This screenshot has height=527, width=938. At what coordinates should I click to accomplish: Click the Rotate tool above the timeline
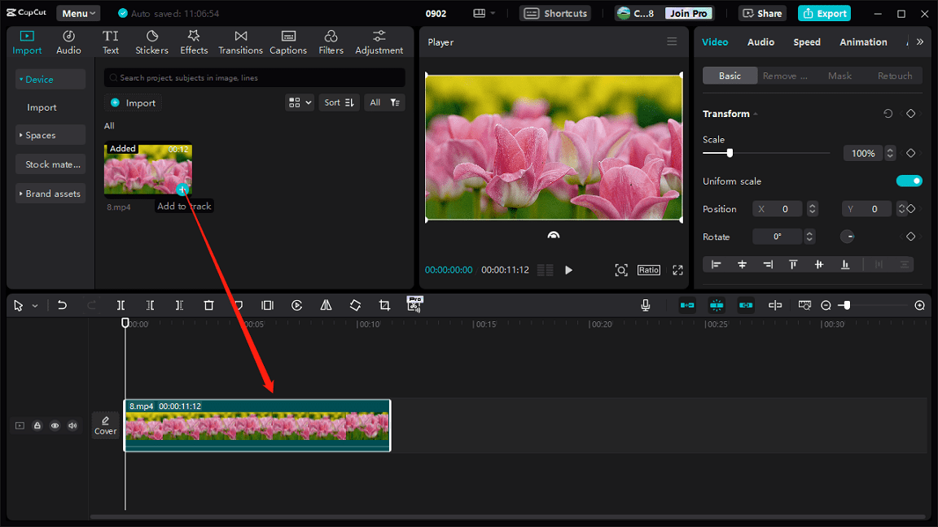[355, 305]
